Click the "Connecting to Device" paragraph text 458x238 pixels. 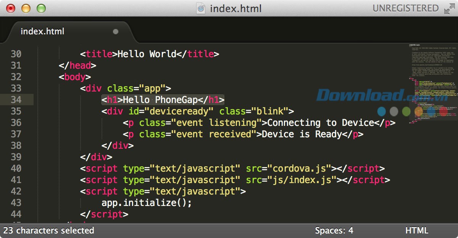[x=320, y=123]
